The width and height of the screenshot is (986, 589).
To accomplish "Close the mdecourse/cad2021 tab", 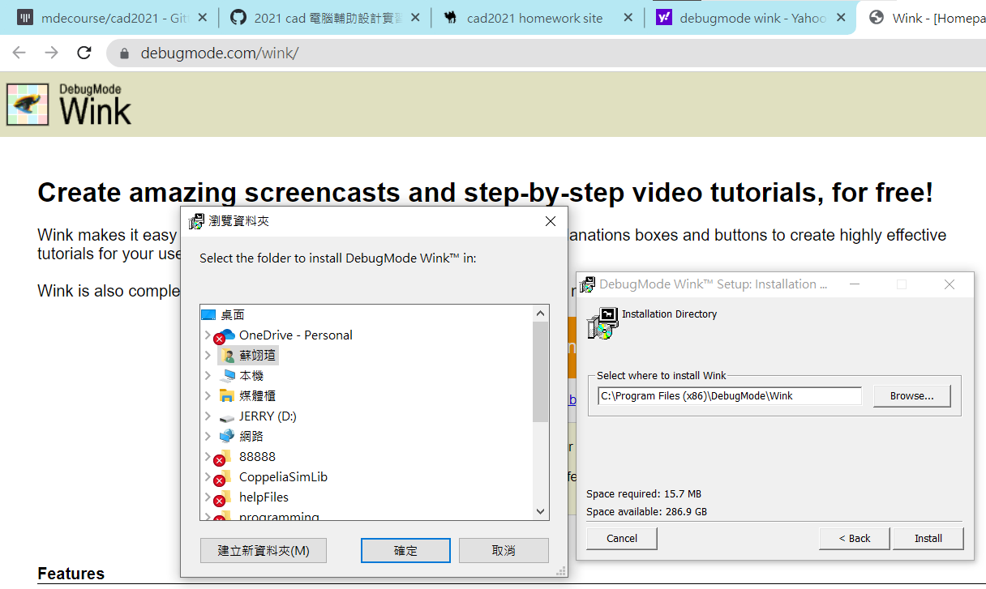I will (202, 17).
